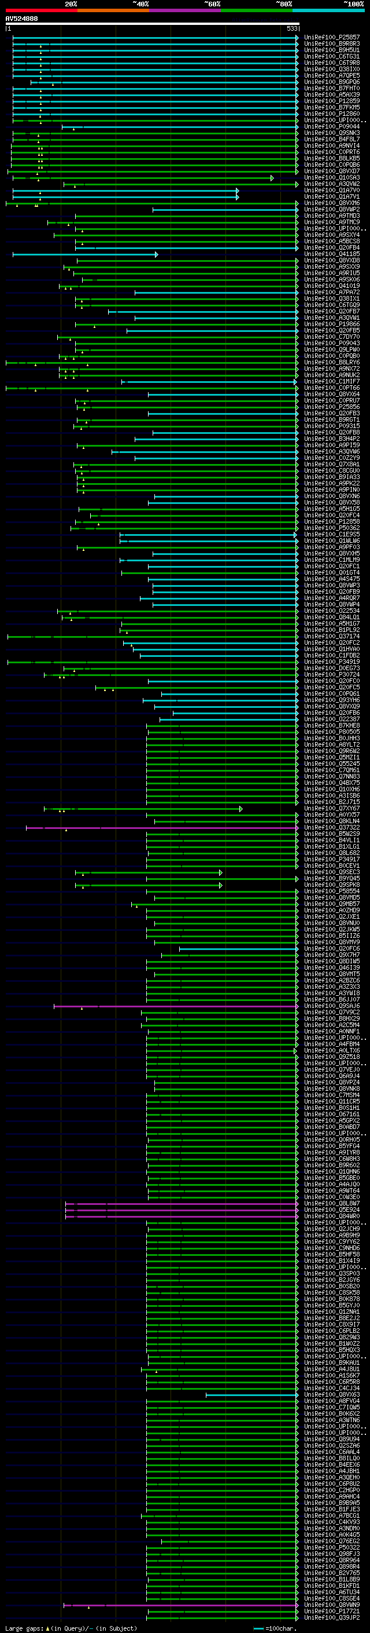Select hit UniRef100_Q38IX0

pos(332,69)
